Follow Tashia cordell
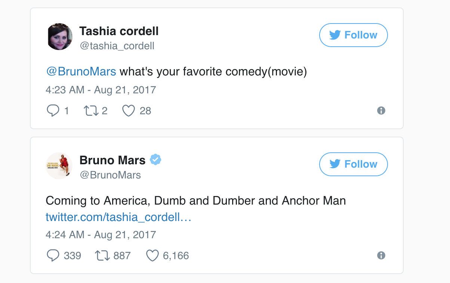 (x=353, y=35)
